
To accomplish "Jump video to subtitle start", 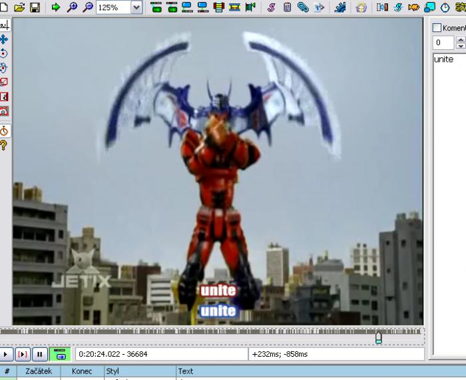I will coord(156,7).
